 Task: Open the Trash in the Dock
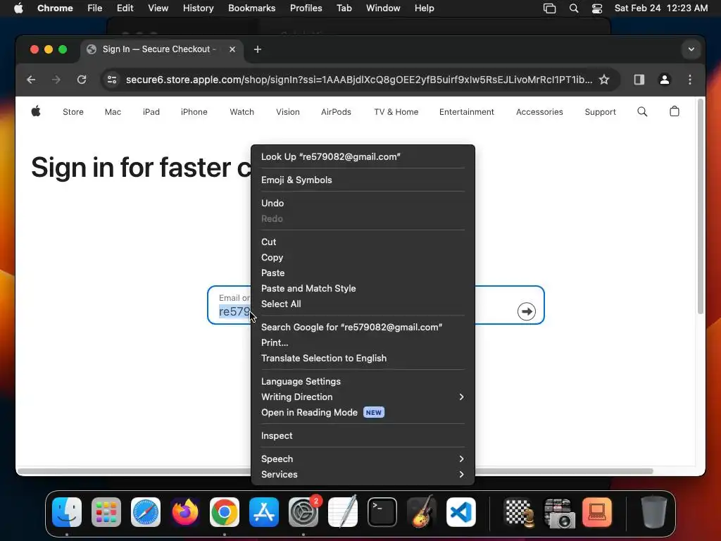point(653,512)
